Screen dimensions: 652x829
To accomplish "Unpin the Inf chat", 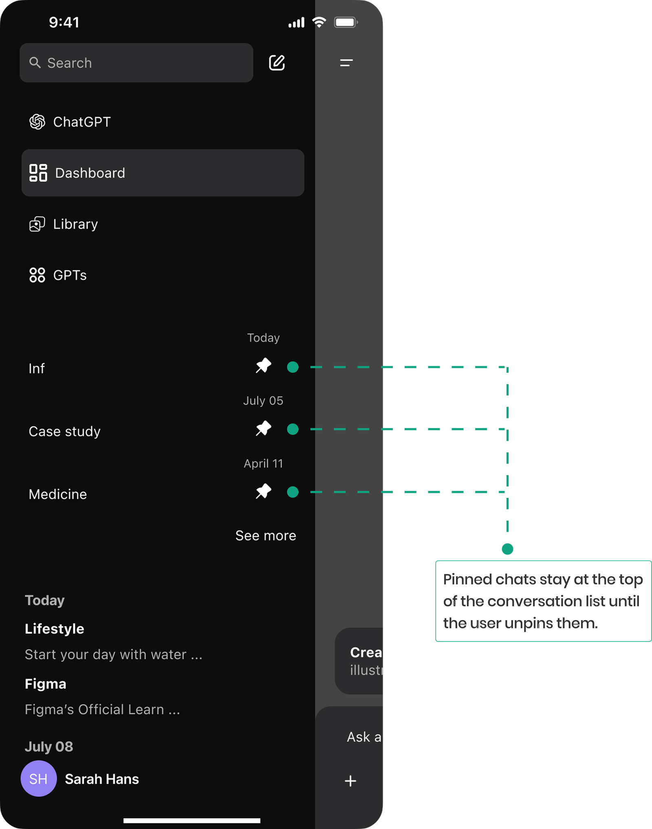I will click(x=263, y=366).
